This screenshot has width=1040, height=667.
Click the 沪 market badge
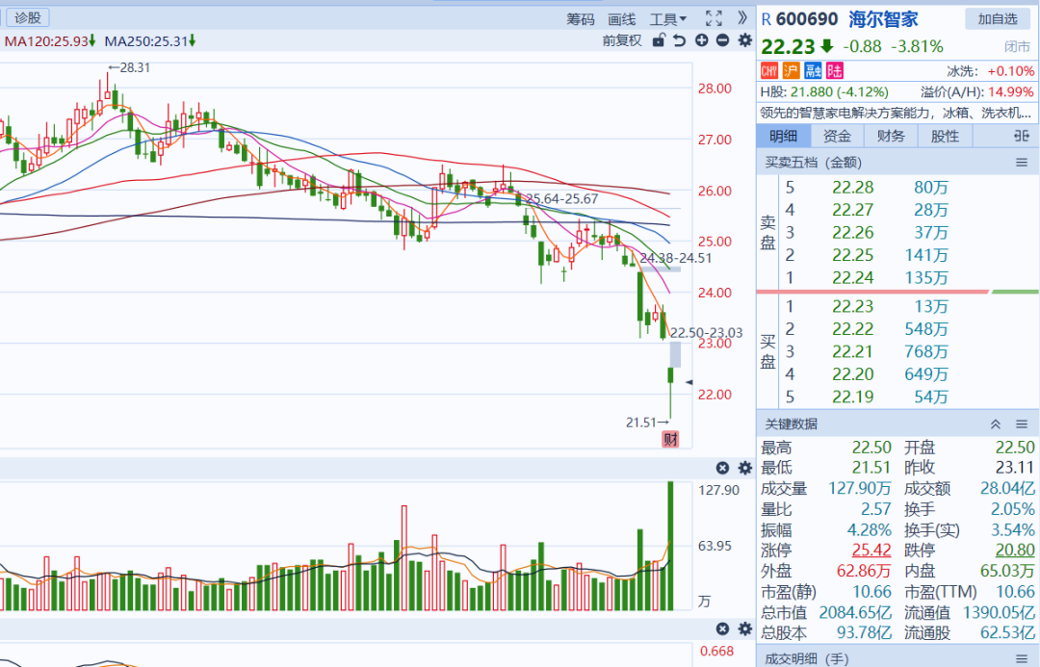(x=791, y=71)
